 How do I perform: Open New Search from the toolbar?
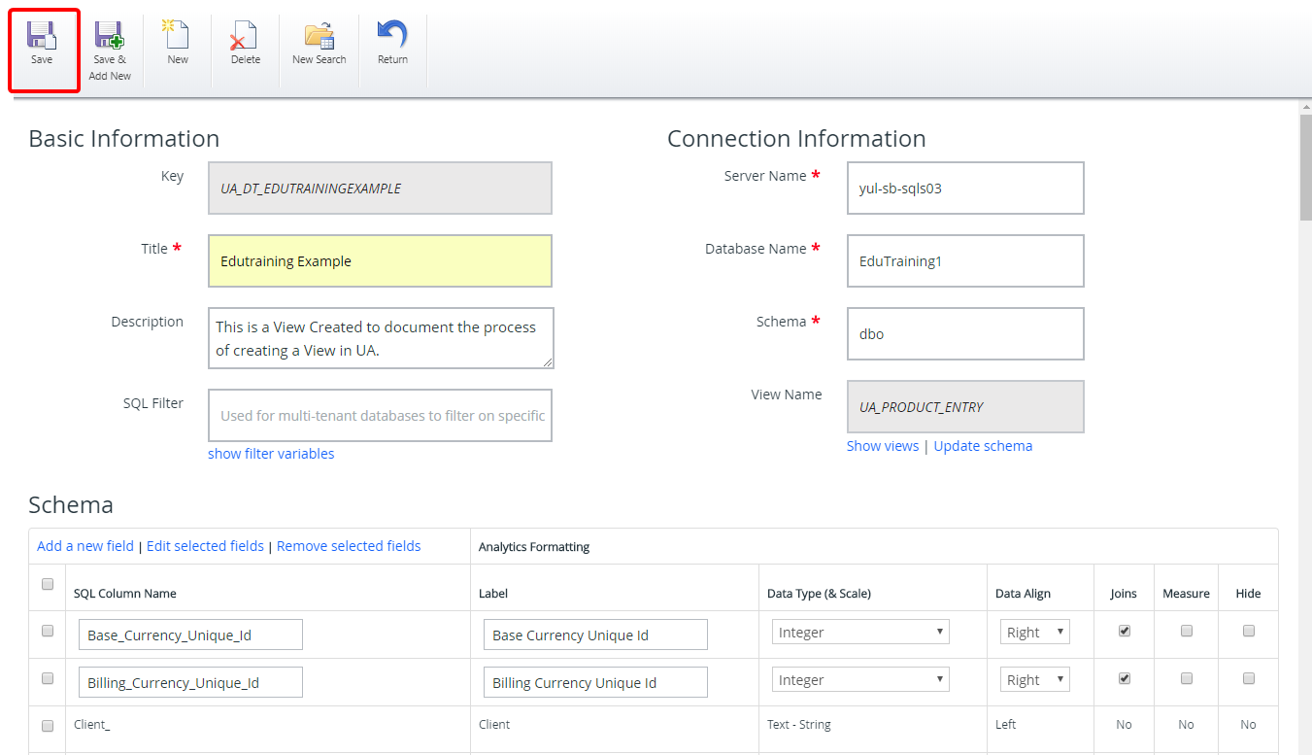click(320, 35)
